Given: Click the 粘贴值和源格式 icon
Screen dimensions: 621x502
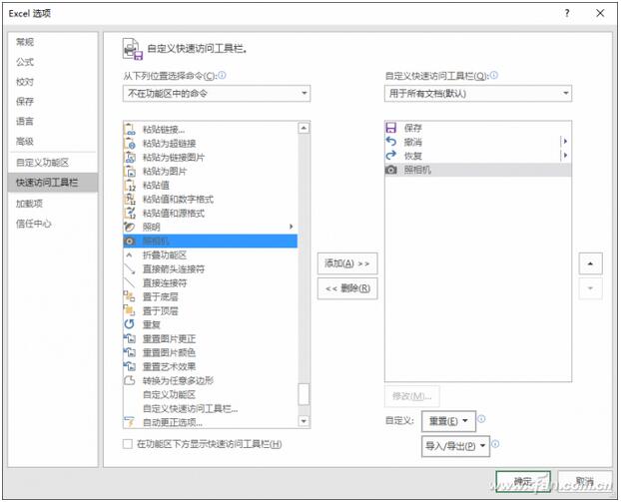Looking at the screenshot, I should pos(130,213).
